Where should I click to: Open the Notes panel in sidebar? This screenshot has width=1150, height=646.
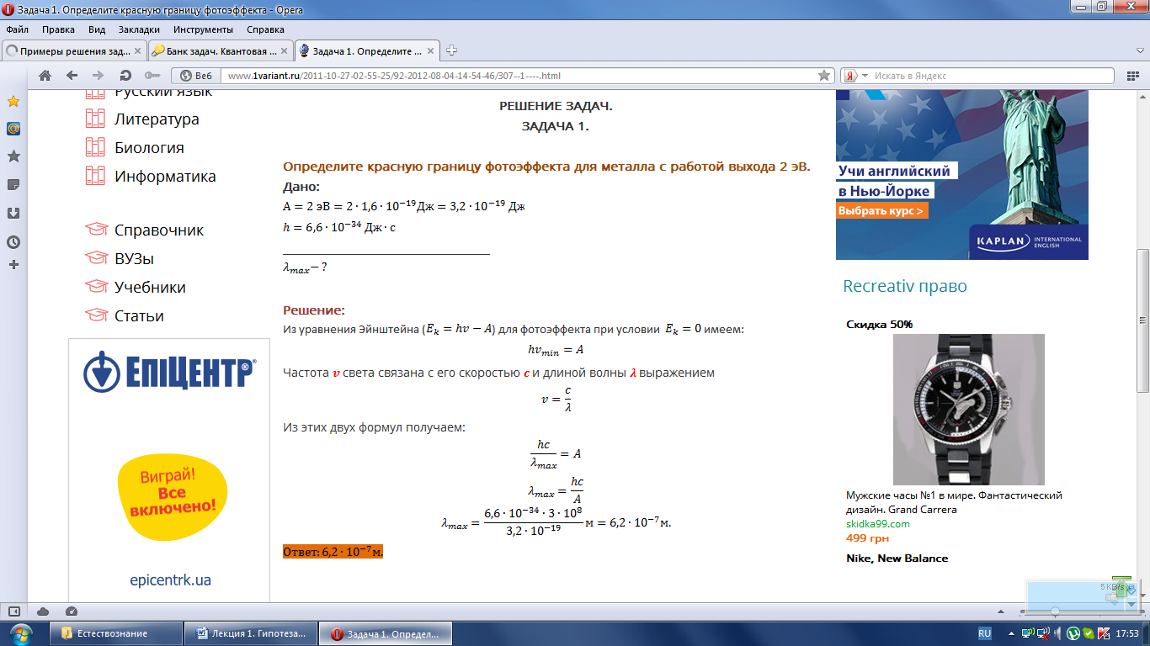tap(13, 184)
